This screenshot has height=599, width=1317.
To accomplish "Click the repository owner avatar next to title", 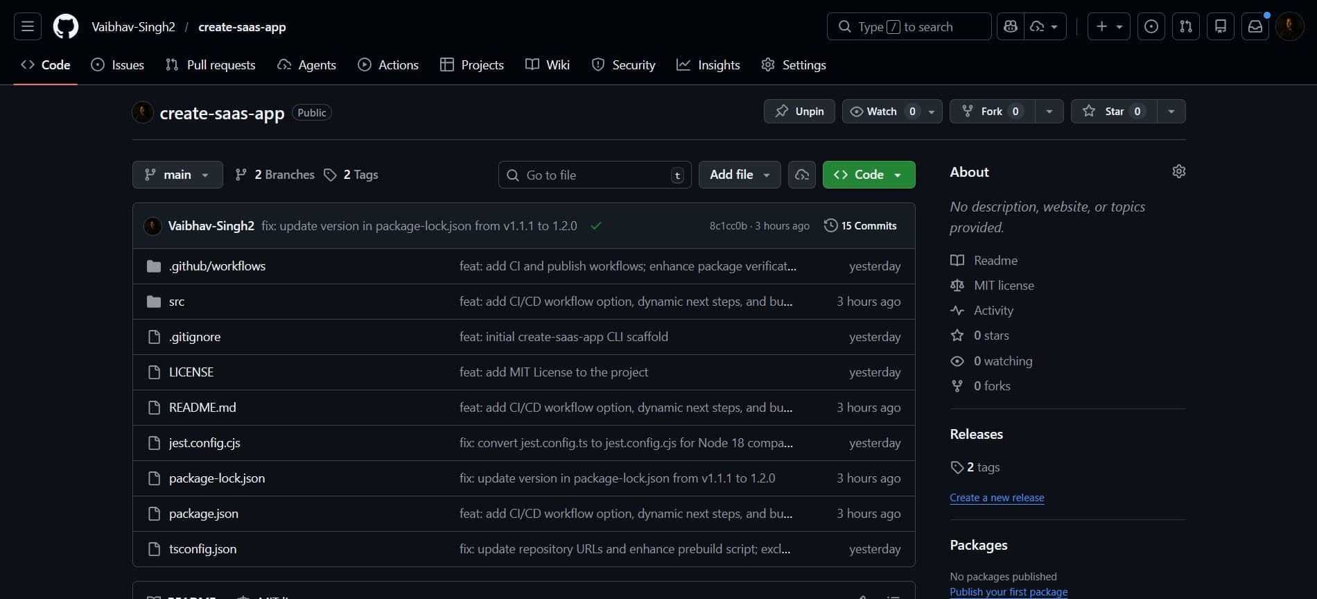I will click(143, 112).
